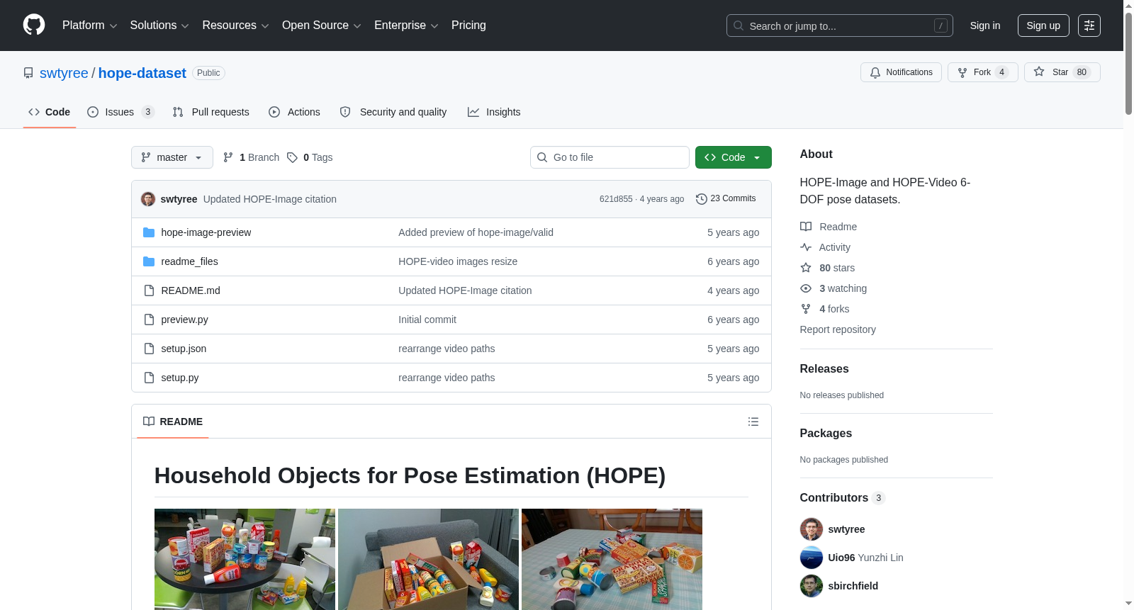Screen dimensions: 1134x610
Task: Expand the Solutions menu
Action: point(159,26)
